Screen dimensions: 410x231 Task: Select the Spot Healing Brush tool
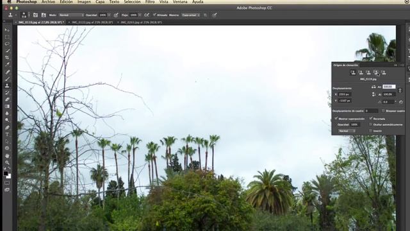click(7, 72)
